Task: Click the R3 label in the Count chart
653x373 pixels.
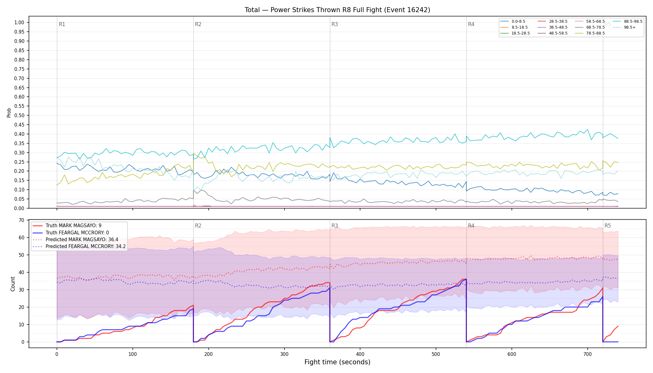Action: click(x=335, y=226)
